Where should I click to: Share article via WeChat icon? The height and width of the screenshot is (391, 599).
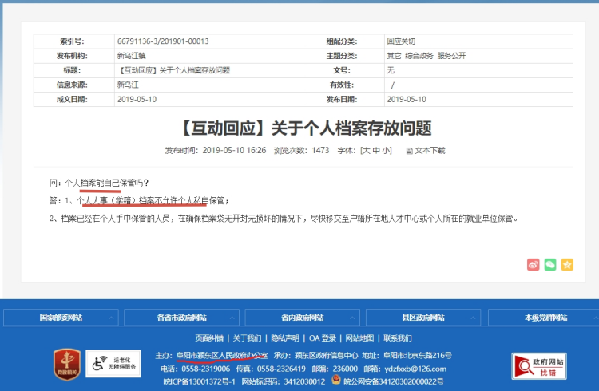[x=550, y=264]
